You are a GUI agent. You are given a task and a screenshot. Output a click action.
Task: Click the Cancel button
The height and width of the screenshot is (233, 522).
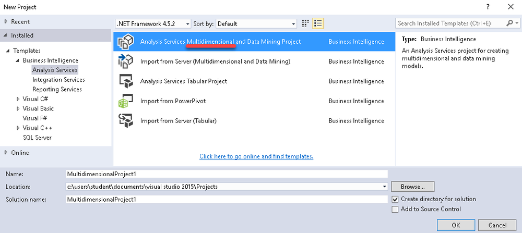pyautogui.click(x=497, y=225)
